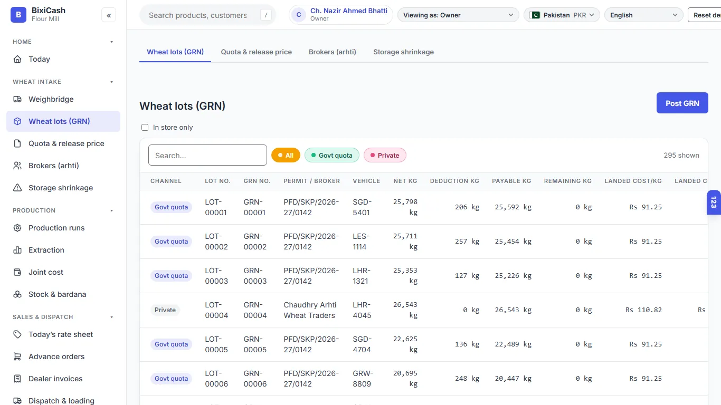The height and width of the screenshot is (405, 721).
Task: Open Weighbridge via its truck icon
Action: [x=17, y=99]
